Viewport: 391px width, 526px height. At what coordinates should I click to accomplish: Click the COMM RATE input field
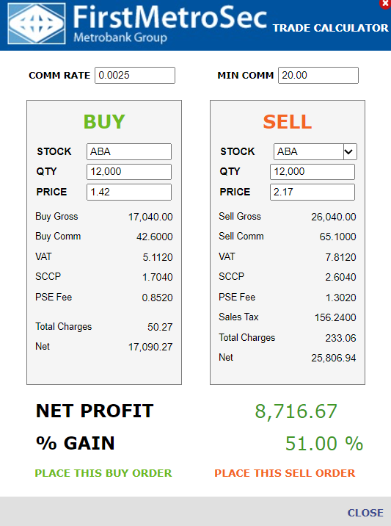[135, 75]
